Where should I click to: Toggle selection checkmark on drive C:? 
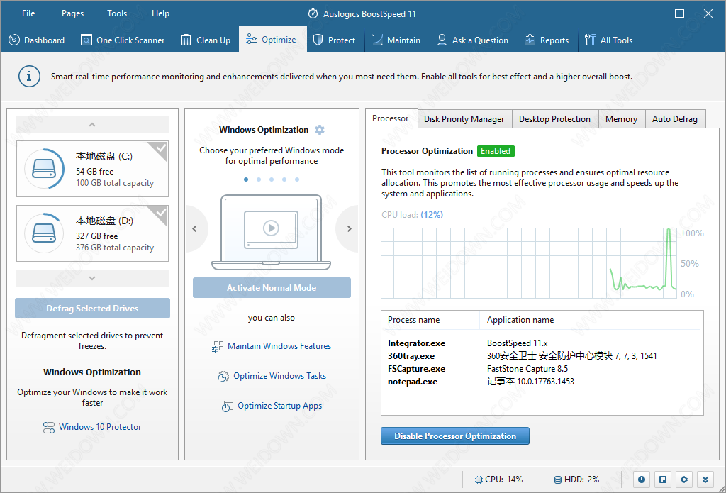coord(160,149)
